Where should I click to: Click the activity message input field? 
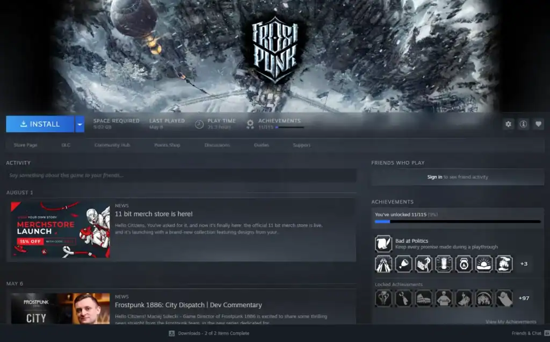coord(181,176)
